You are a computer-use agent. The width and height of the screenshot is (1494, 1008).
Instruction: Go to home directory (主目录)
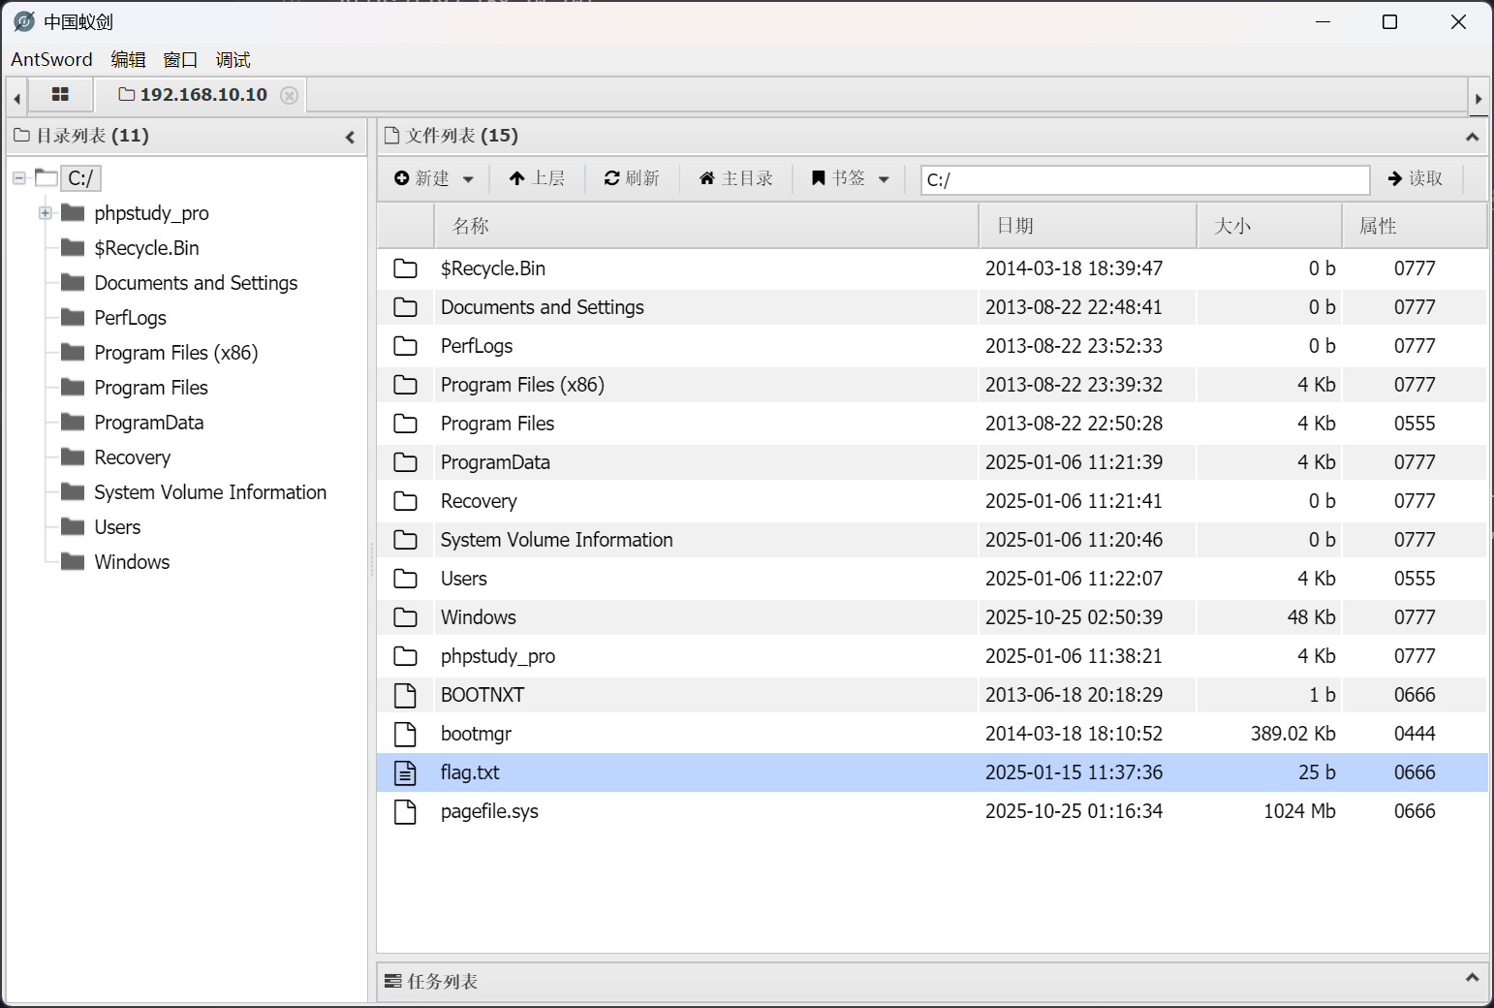(x=736, y=178)
